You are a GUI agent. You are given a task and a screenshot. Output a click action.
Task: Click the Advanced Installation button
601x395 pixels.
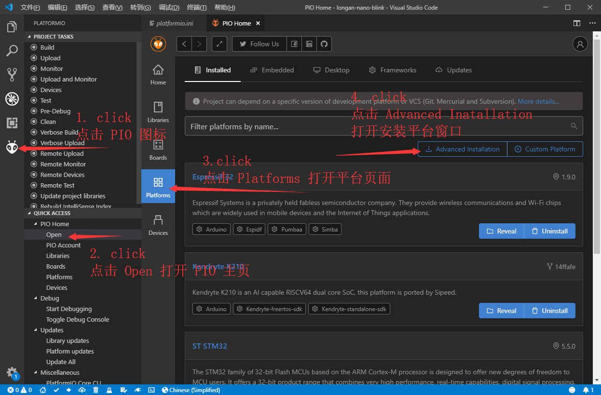coord(463,149)
